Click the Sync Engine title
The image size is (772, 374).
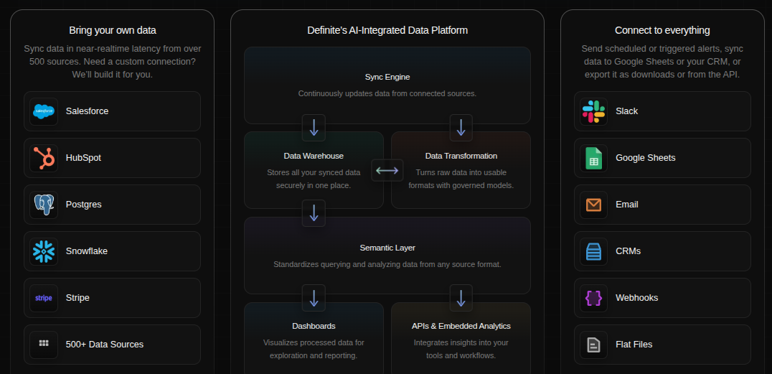tap(387, 78)
